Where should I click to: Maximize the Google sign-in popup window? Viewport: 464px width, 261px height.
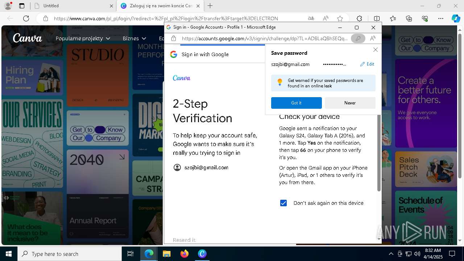(357, 28)
